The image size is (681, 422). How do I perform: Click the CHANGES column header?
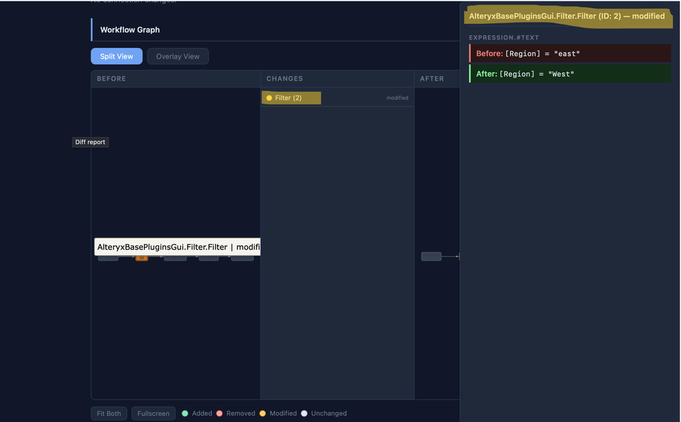285,78
